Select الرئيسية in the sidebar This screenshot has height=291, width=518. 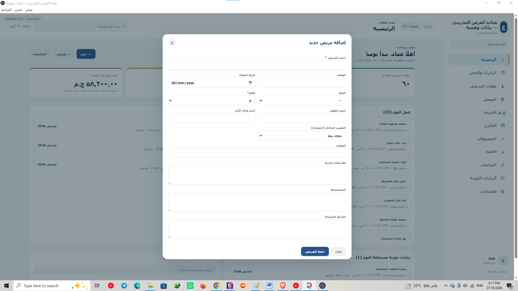click(x=479, y=60)
